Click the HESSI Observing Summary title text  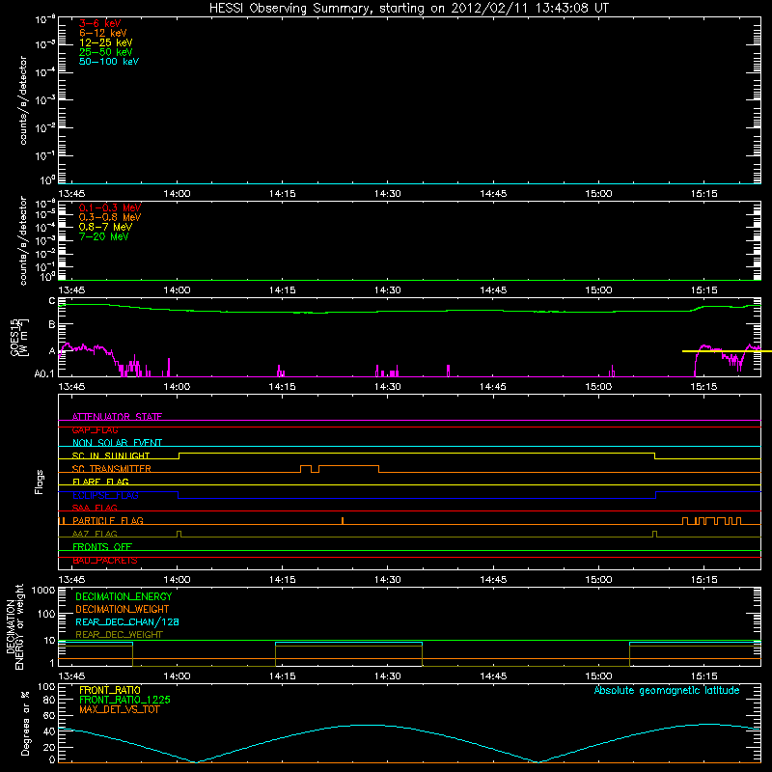(409, 8)
